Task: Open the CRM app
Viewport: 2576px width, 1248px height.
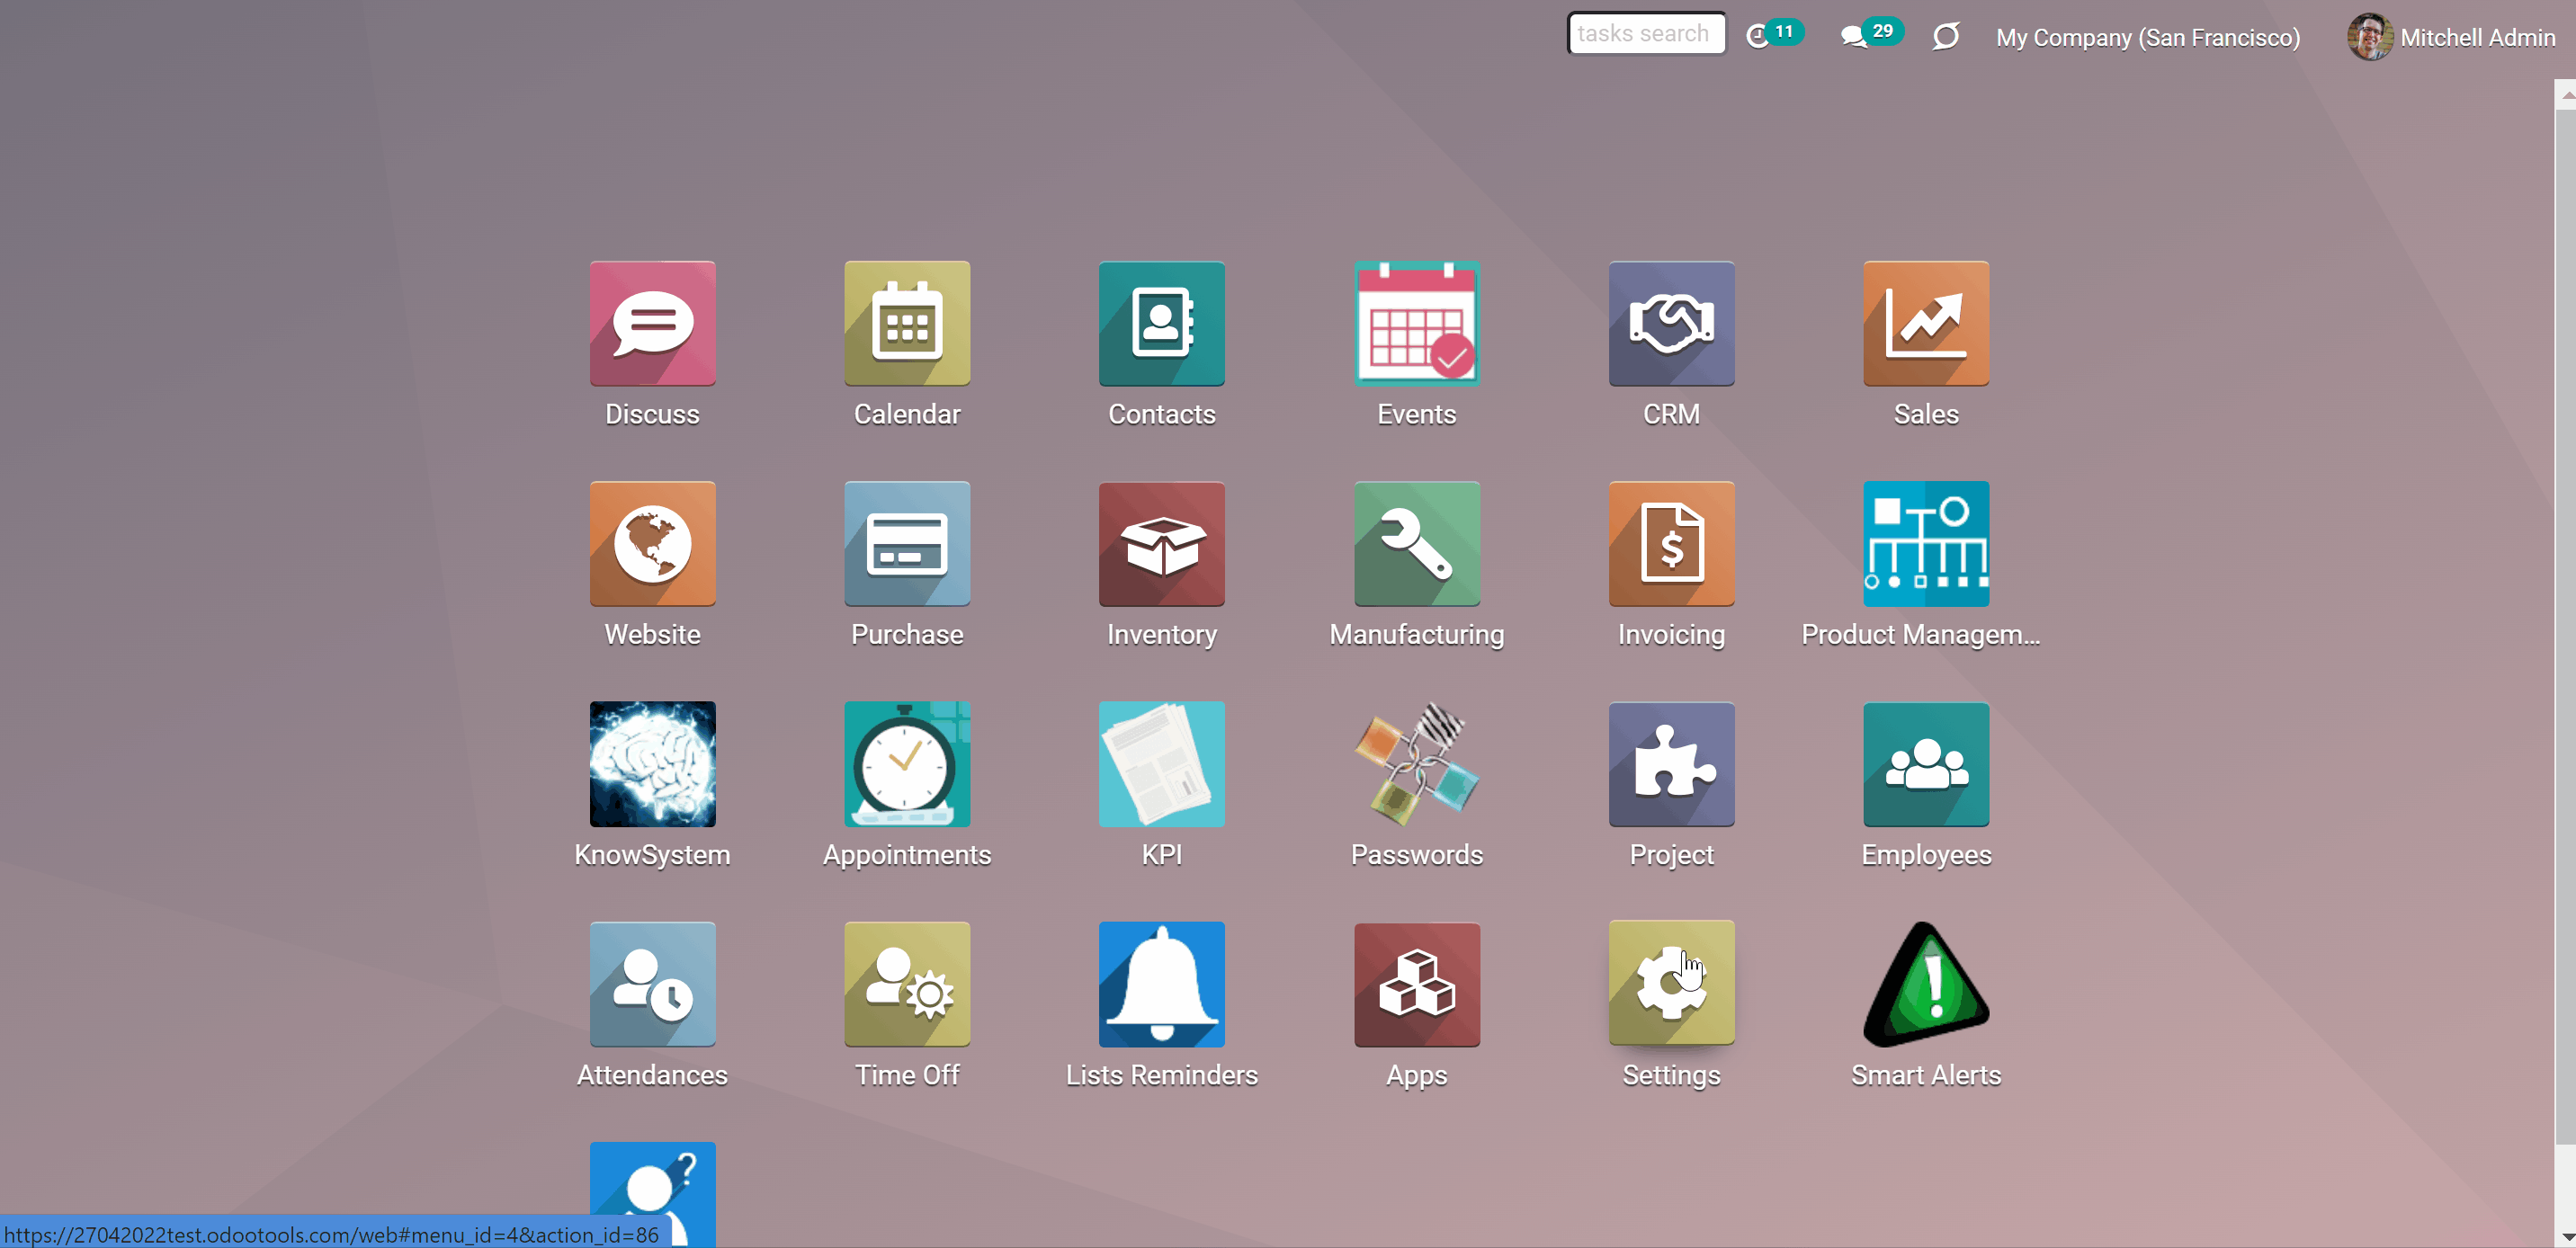Action: point(1671,324)
